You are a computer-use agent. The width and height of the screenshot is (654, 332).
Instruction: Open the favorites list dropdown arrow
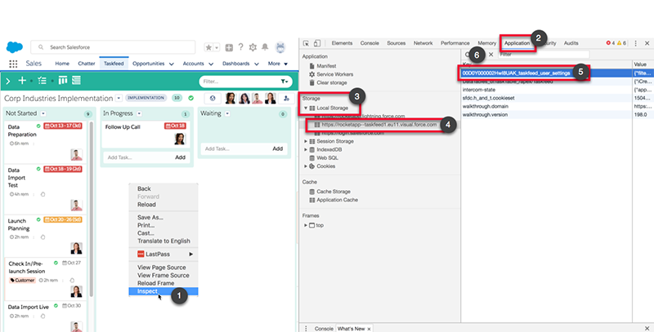tap(217, 47)
